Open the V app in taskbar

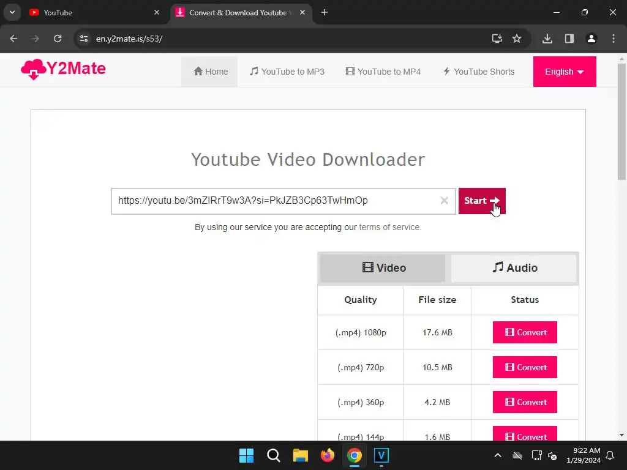pyautogui.click(x=381, y=455)
